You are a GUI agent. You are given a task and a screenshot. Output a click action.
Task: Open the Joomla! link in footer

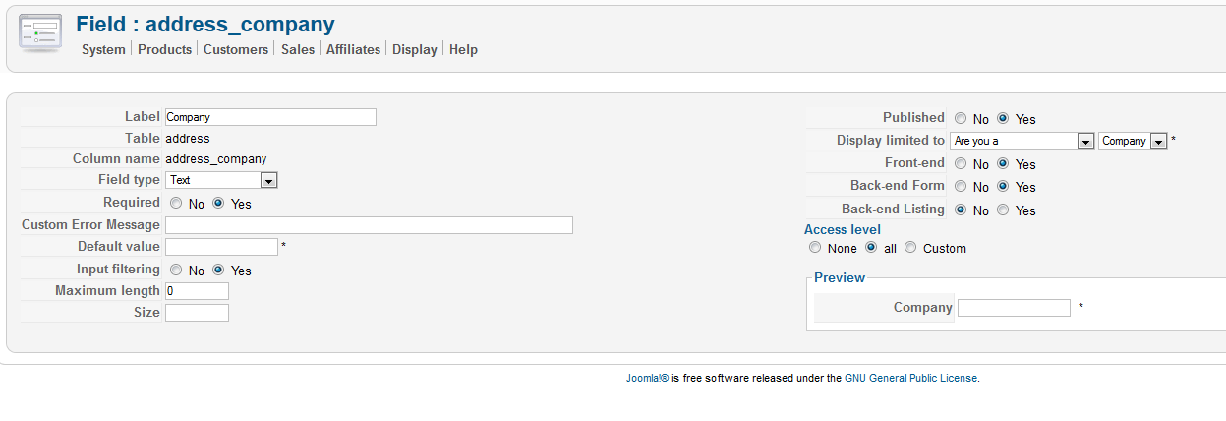[647, 378]
